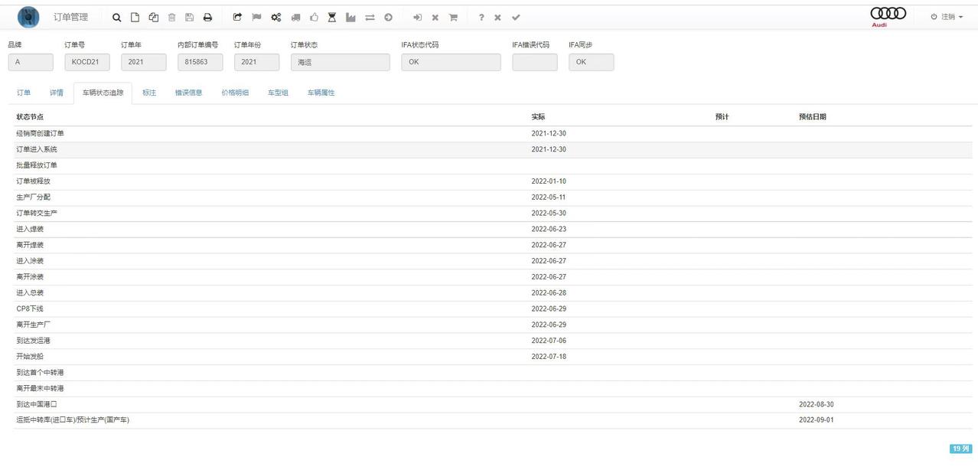Click the IFA同步 field showing OK
978x470 pixels.
(592, 62)
